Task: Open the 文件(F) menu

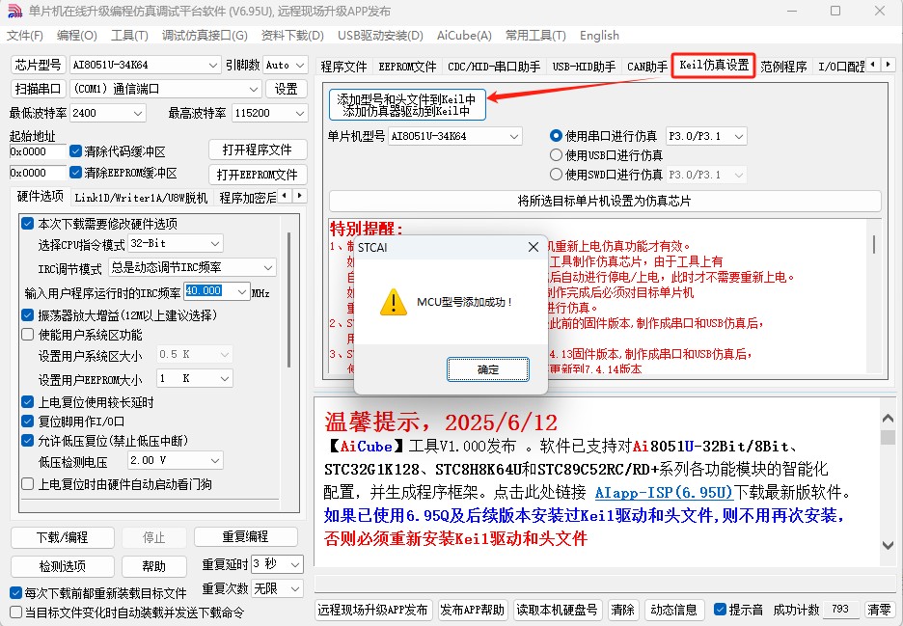Action: click(25, 36)
